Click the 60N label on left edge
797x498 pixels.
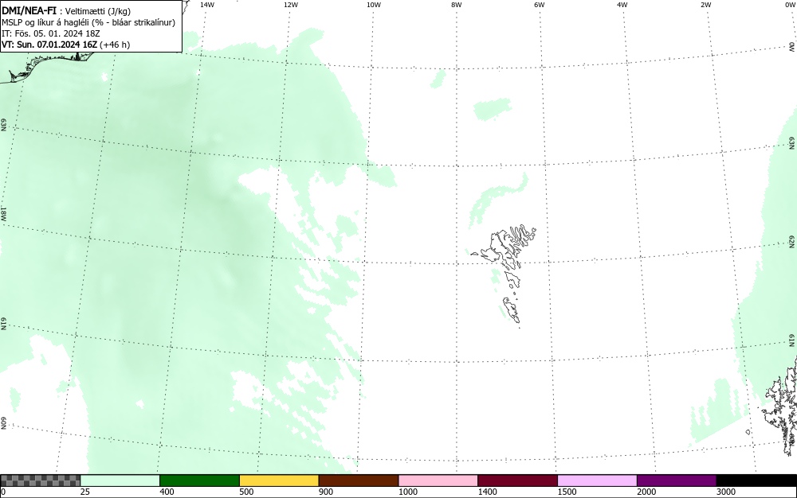tap(3, 423)
